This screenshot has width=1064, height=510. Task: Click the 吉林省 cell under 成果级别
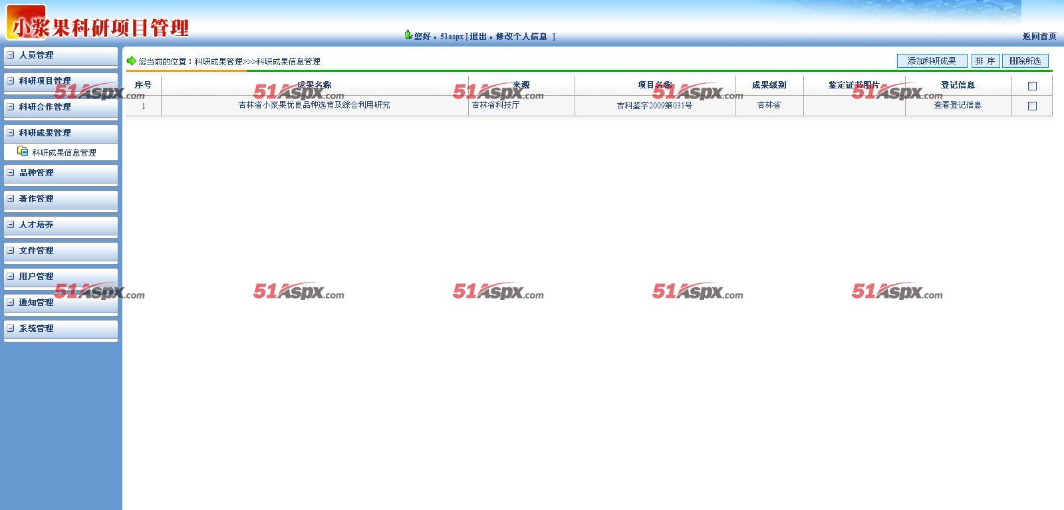769,105
